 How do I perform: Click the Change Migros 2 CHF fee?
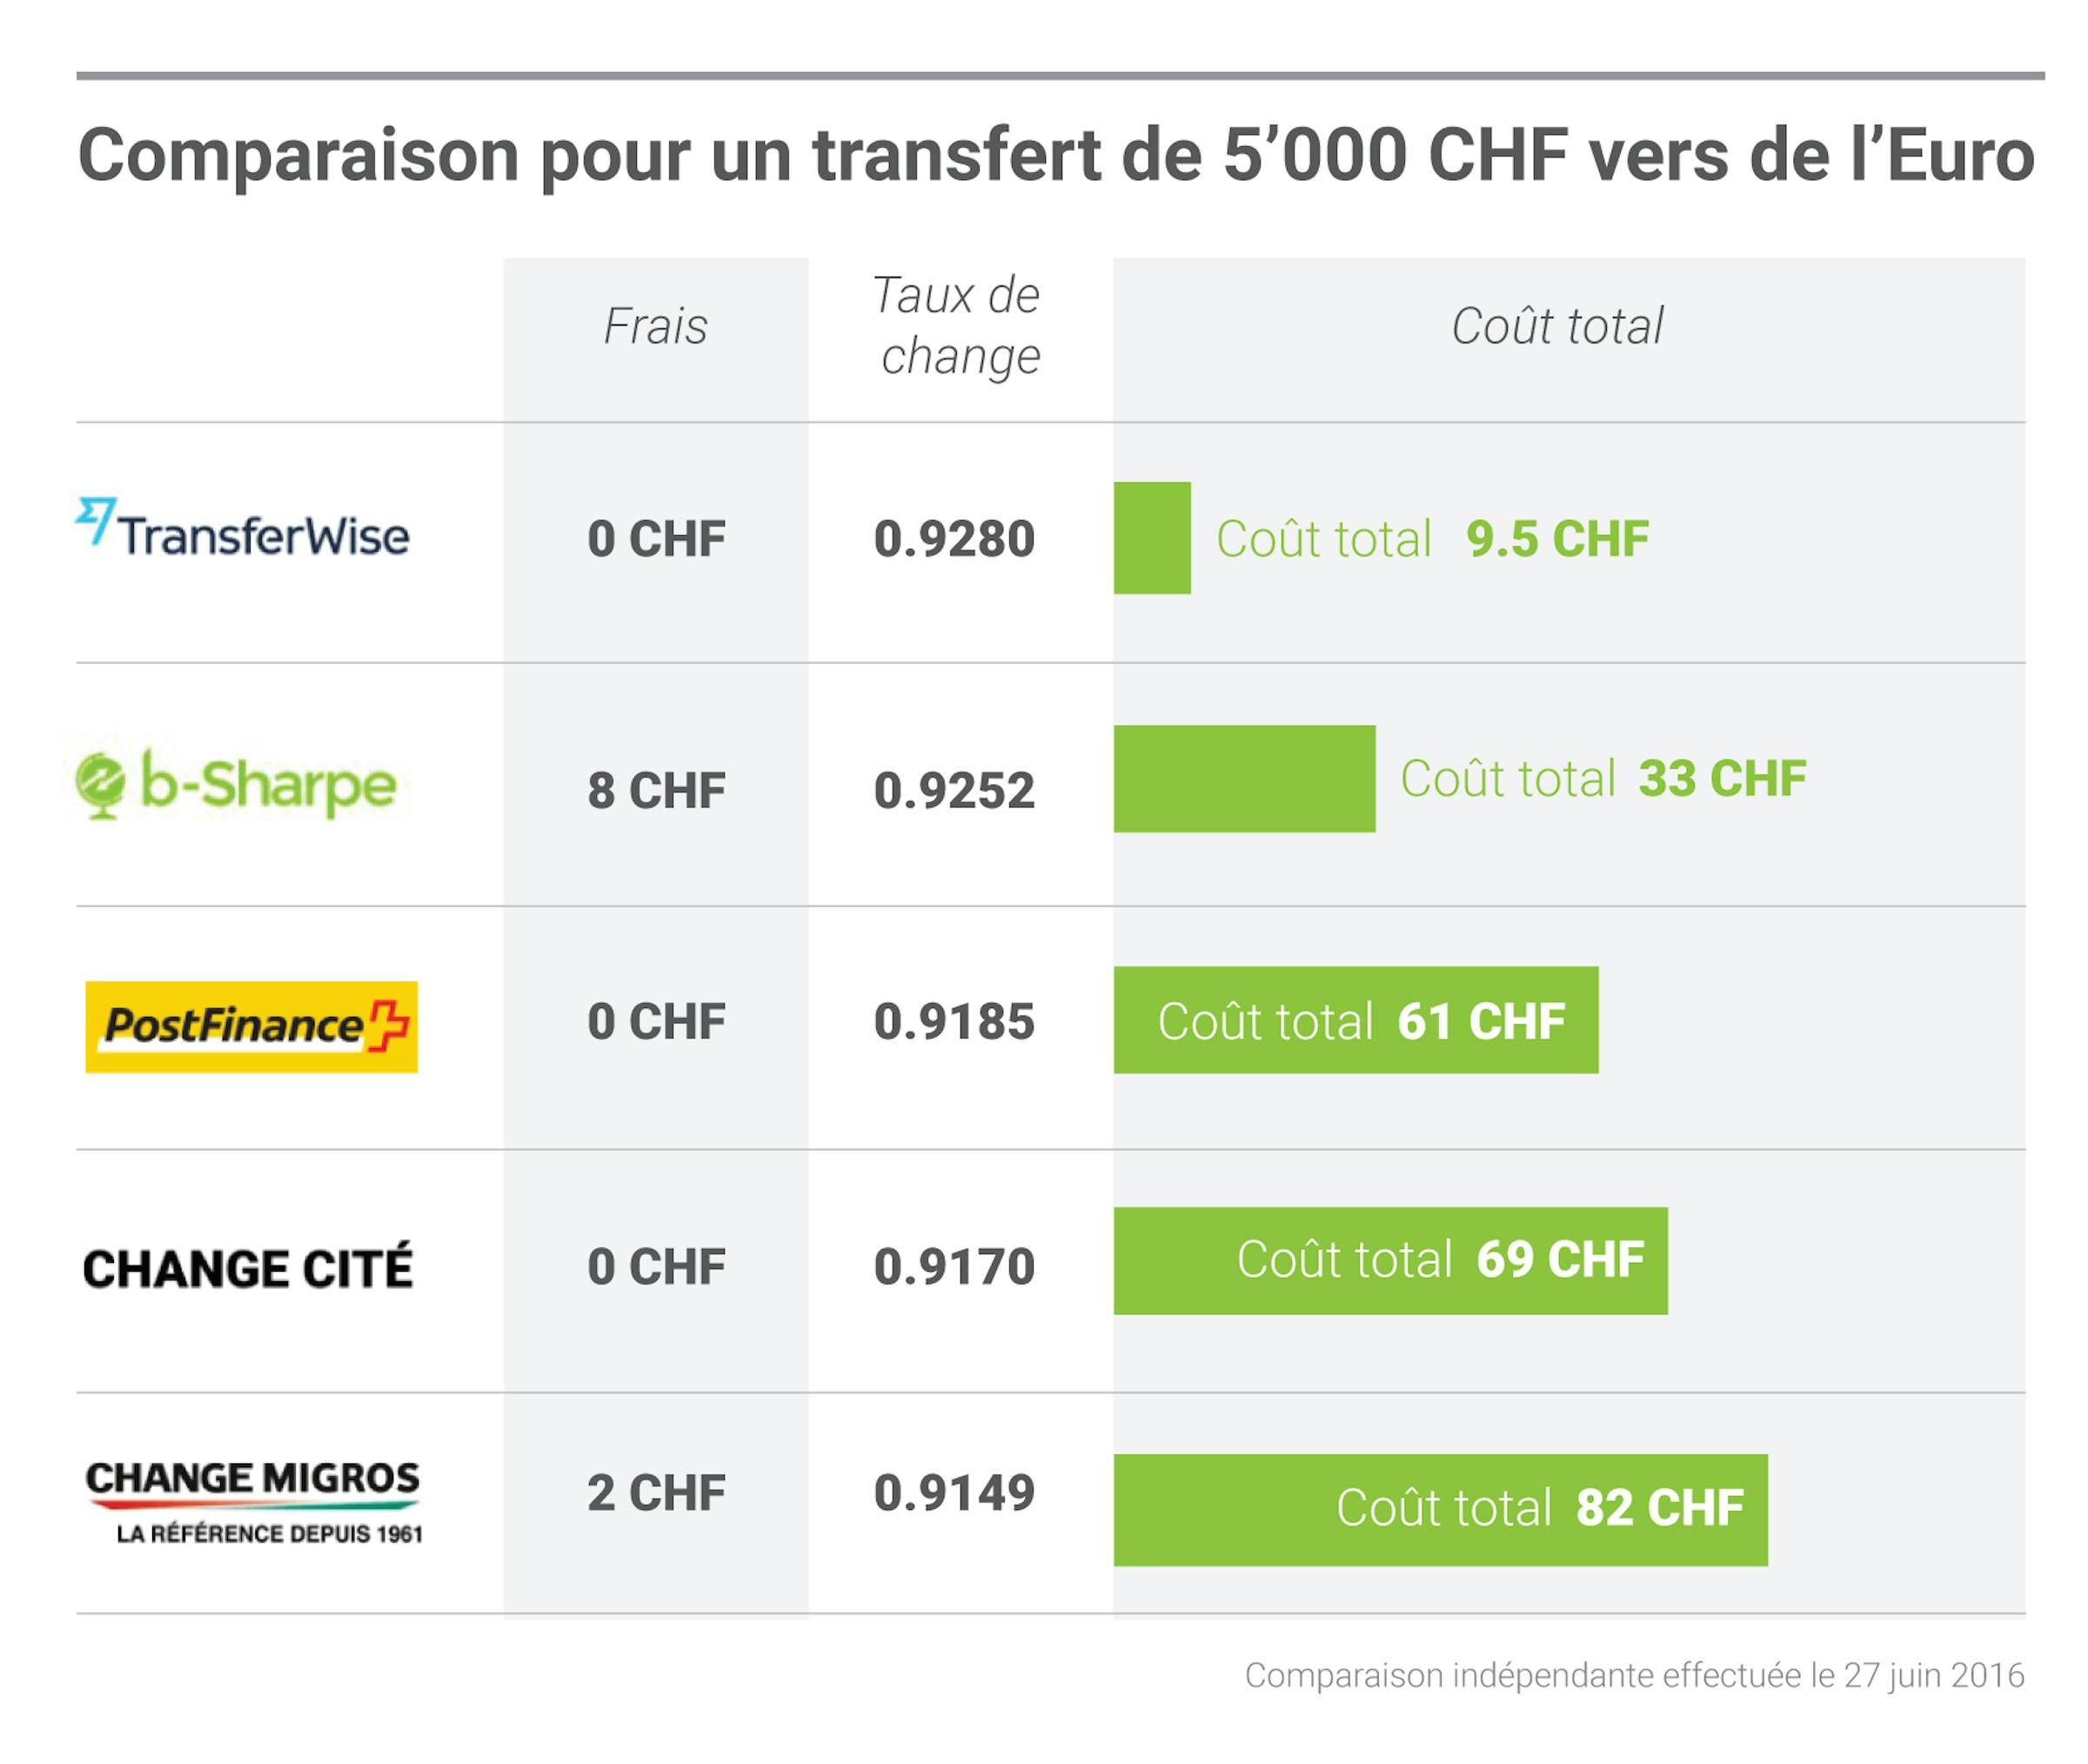click(656, 1493)
